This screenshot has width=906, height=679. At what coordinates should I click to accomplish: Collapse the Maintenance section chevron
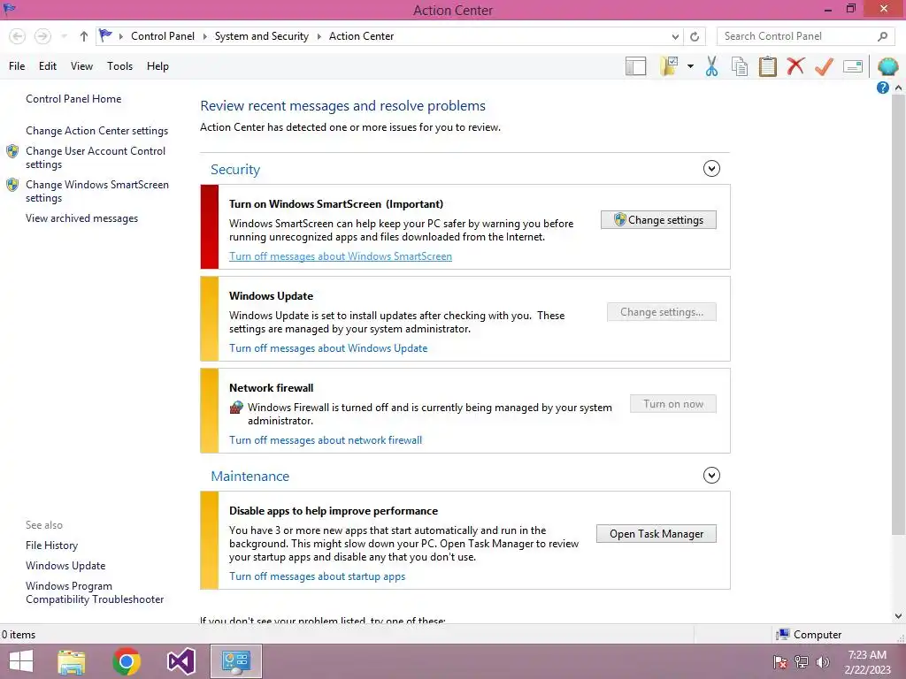(711, 475)
